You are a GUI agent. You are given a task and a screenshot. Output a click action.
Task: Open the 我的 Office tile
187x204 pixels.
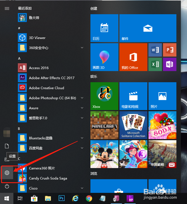[x=133, y=57]
